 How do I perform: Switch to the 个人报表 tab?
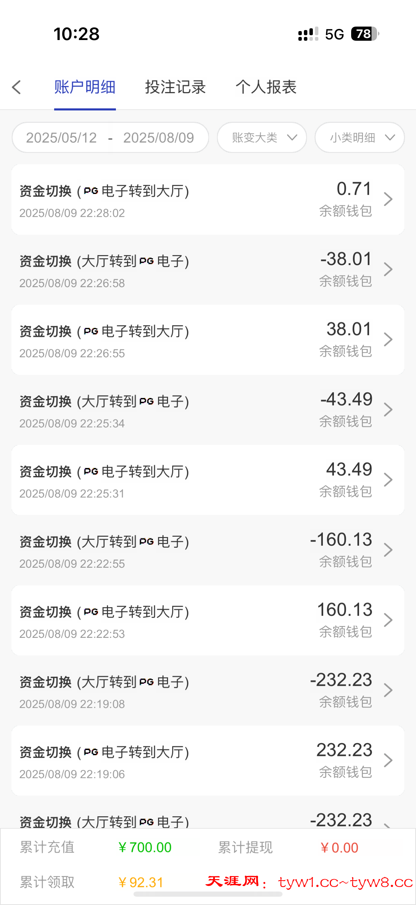pos(266,87)
